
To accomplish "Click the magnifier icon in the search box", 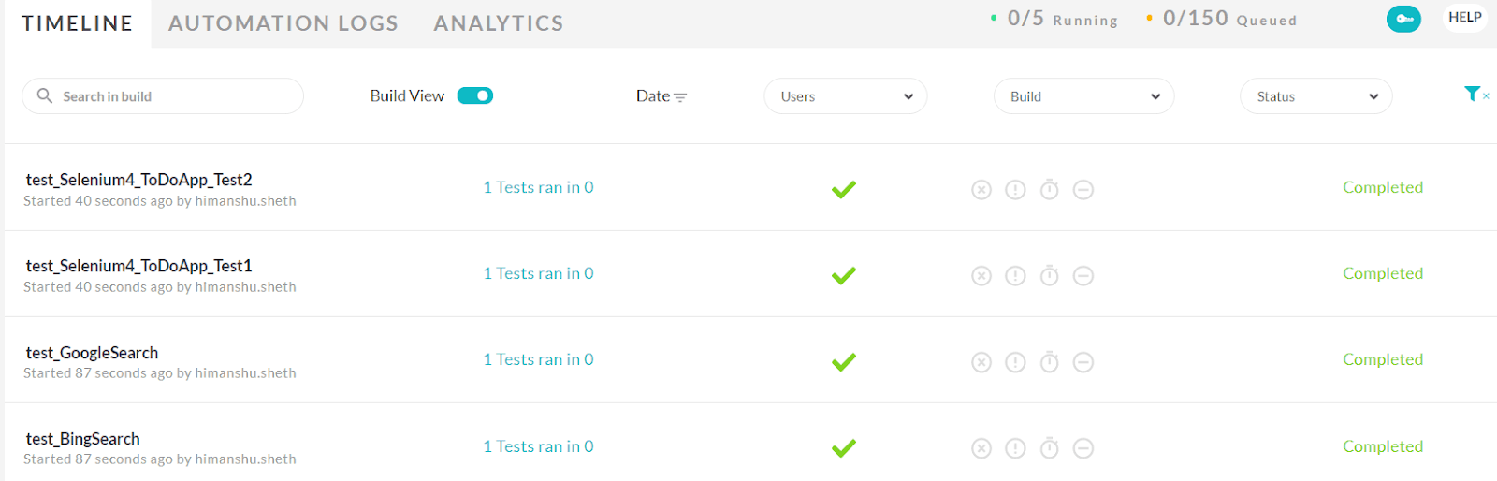I will point(44,95).
